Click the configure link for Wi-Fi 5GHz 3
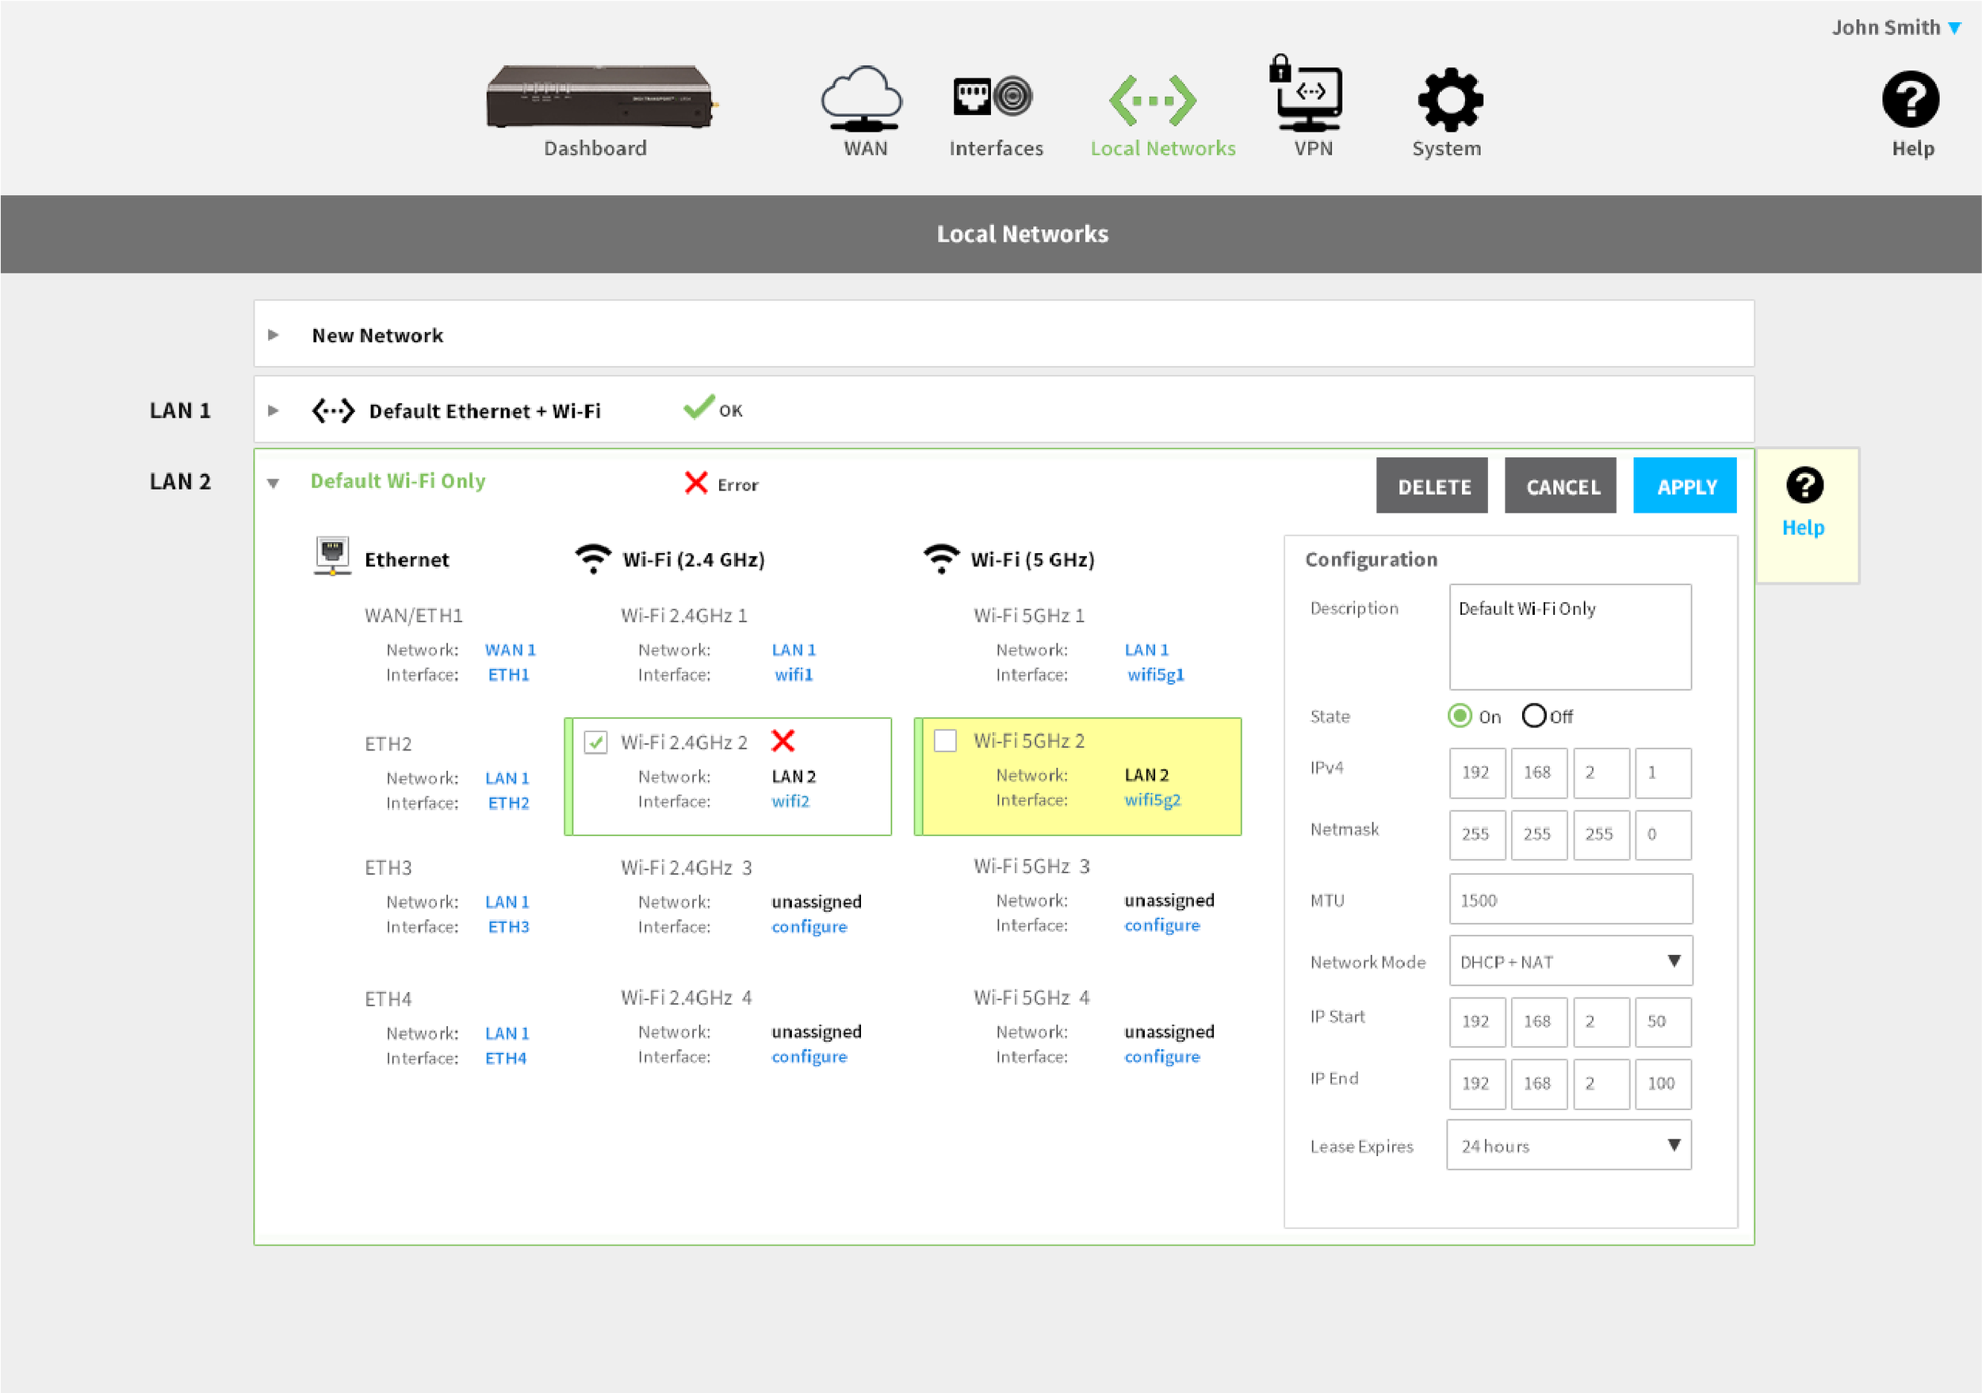Viewport: 1982px width, 1393px height. tap(1162, 925)
